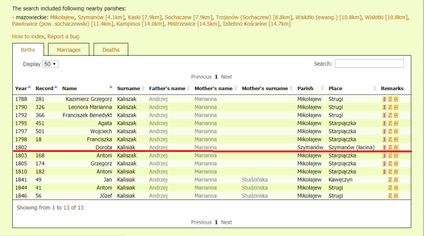This screenshot has width=424, height=236.
Task: Click the 'A' icon for 1846 Józef Kalisiak
Action: coord(396,196)
